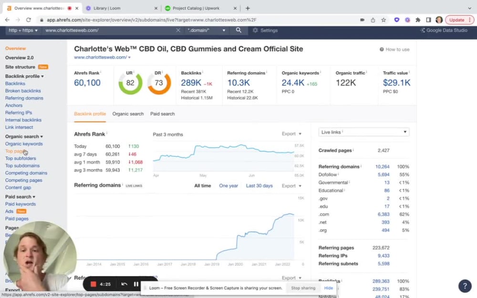Open the tab search chevron
Viewport: 477px width, 298px height.
(x=469, y=8)
